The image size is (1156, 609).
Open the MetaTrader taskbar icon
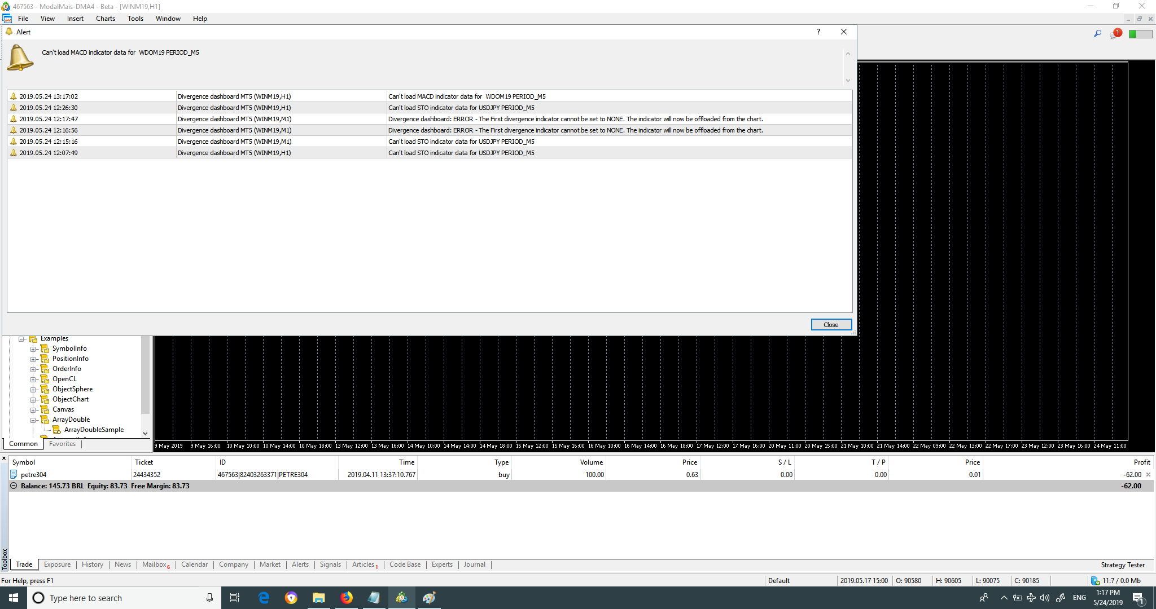coord(401,598)
